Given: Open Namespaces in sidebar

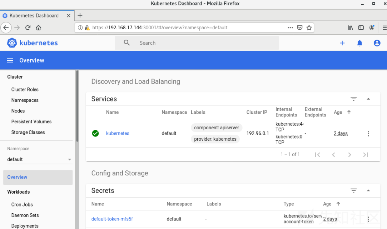Looking at the screenshot, I should (25, 100).
